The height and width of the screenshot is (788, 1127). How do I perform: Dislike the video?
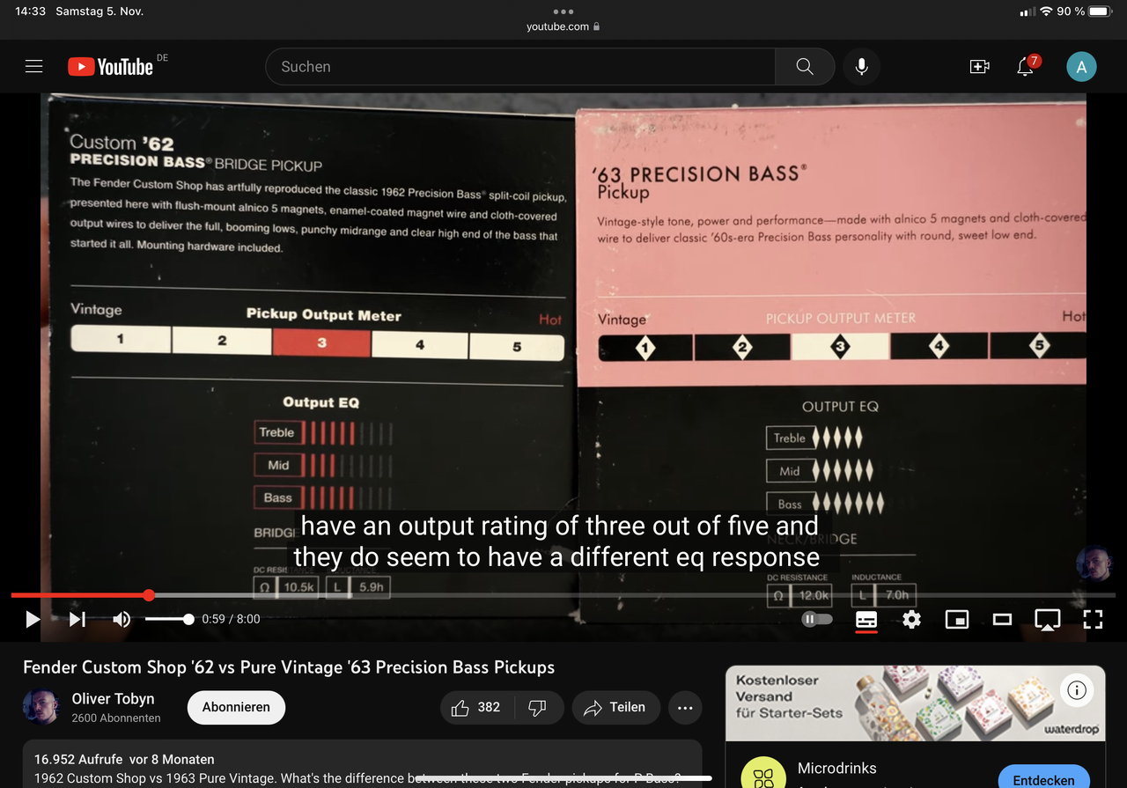pyautogui.click(x=537, y=707)
